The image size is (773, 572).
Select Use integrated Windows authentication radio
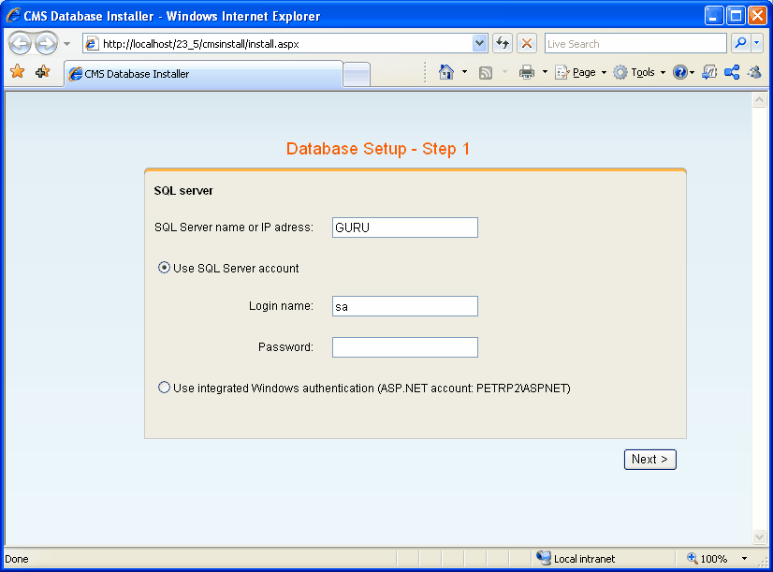coord(164,388)
